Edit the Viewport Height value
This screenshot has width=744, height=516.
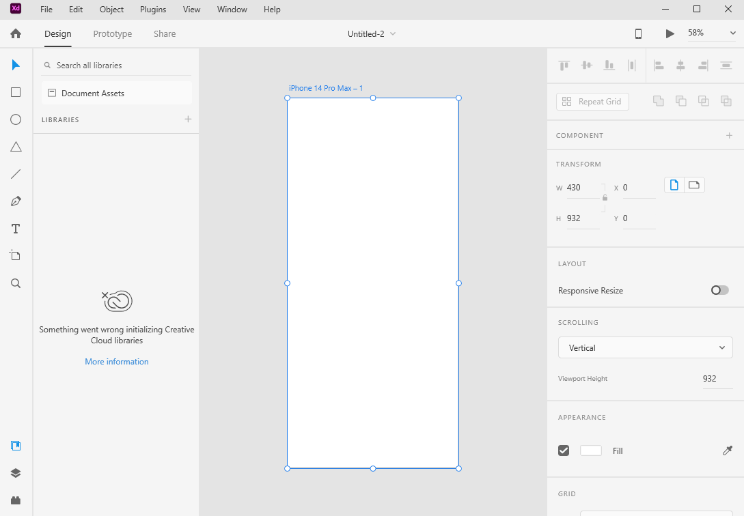[717, 379]
